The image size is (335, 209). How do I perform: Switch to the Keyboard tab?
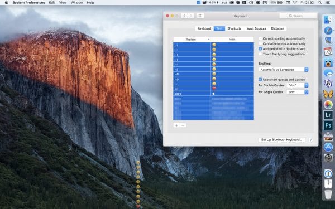point(204,28)
